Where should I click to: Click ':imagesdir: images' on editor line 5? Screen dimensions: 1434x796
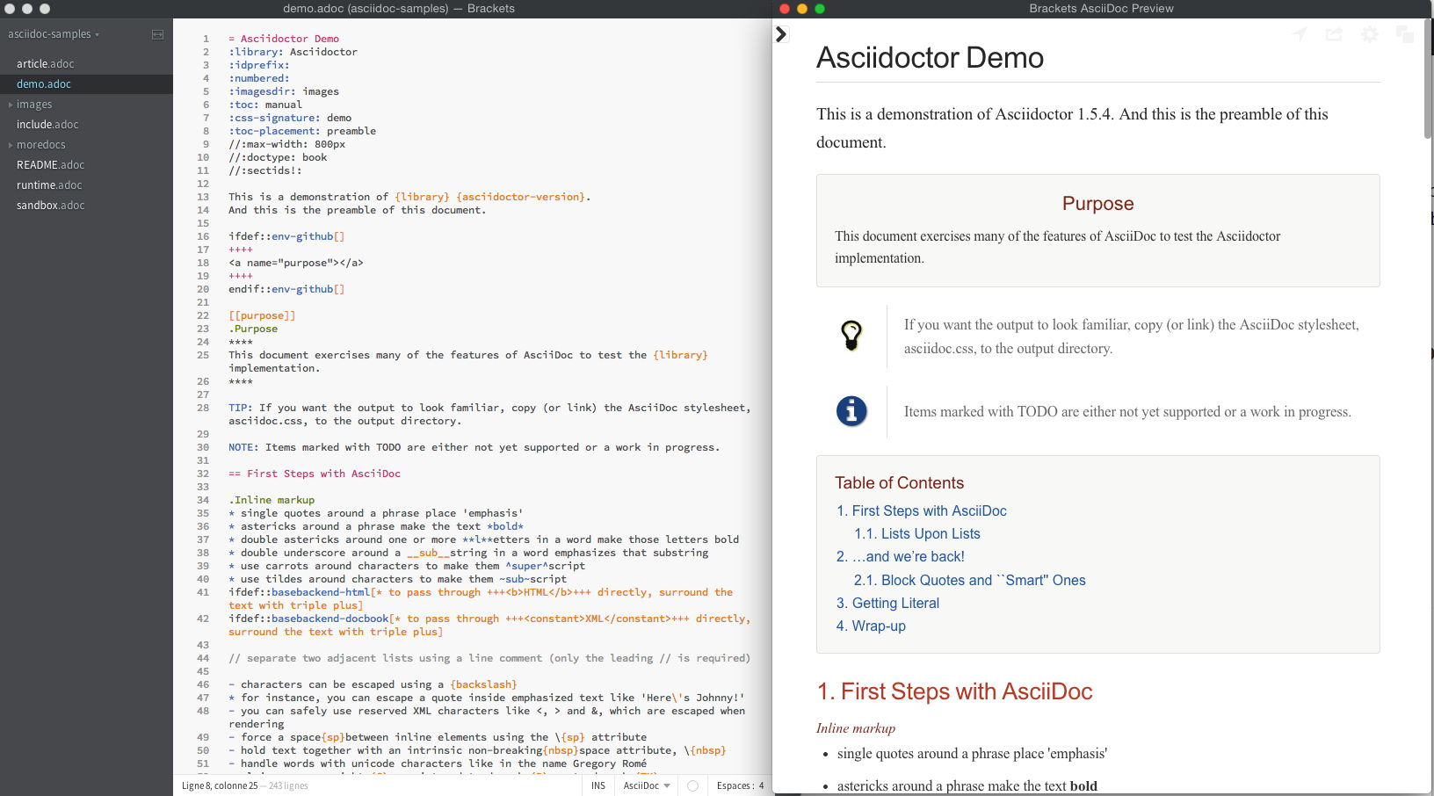pos(284,91)
